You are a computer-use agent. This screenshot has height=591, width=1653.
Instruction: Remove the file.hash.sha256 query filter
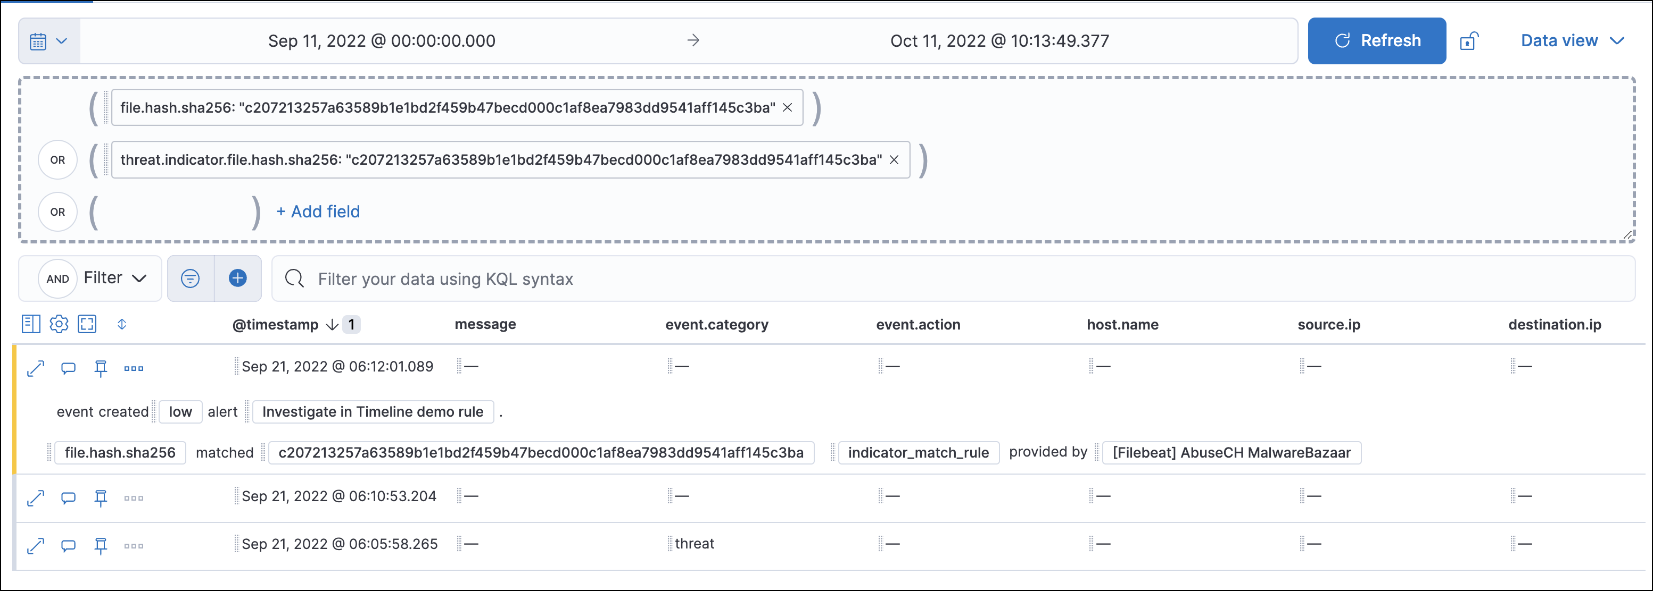tap(789, 108)
